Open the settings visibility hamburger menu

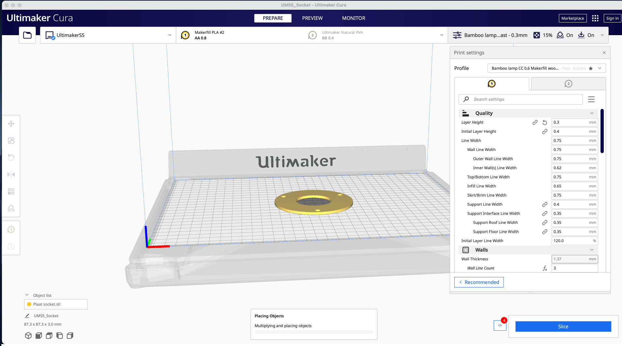(591, 99)
